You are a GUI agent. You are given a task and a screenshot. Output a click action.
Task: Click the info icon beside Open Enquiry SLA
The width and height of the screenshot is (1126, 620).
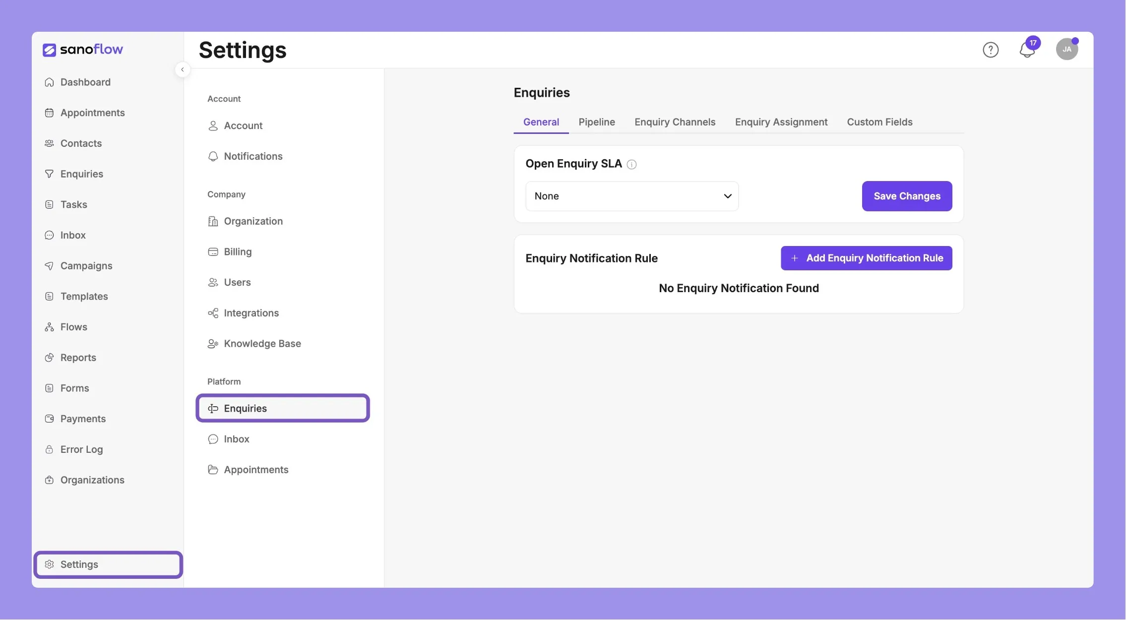[631, 164]
